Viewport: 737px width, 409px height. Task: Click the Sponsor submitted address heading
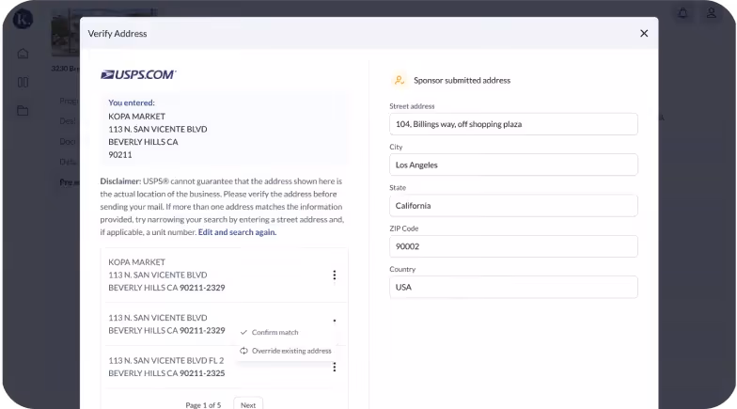[x=463, y=81]
